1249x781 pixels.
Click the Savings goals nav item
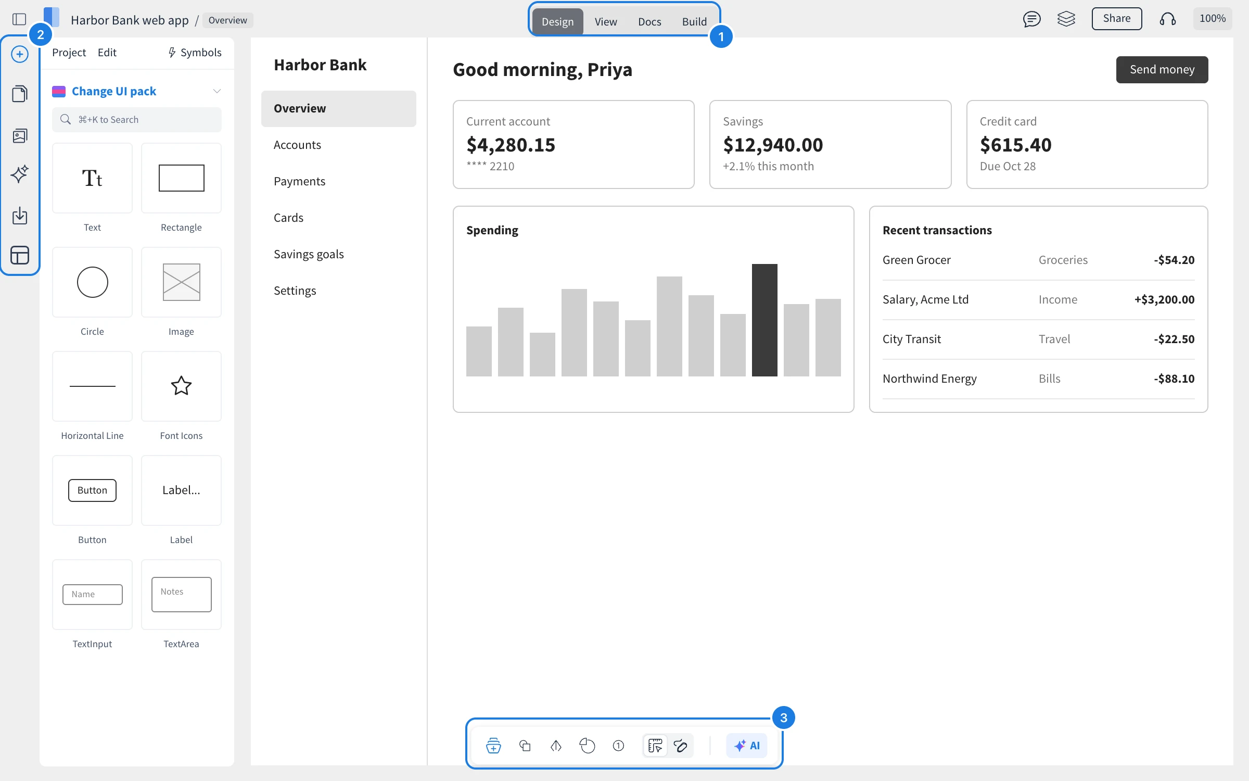point(339,254)
